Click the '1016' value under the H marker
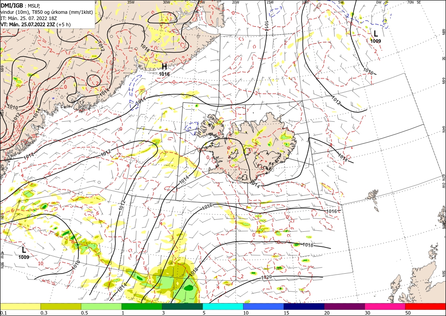Image resolution: width=446 pixels, height=316 pixels. coord(164,74)
